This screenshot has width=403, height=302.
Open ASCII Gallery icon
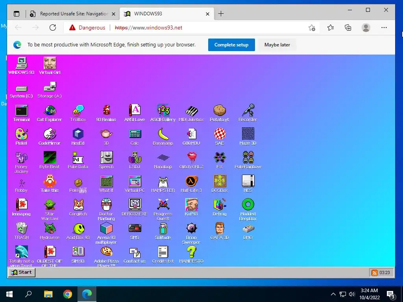coord(163,113)
